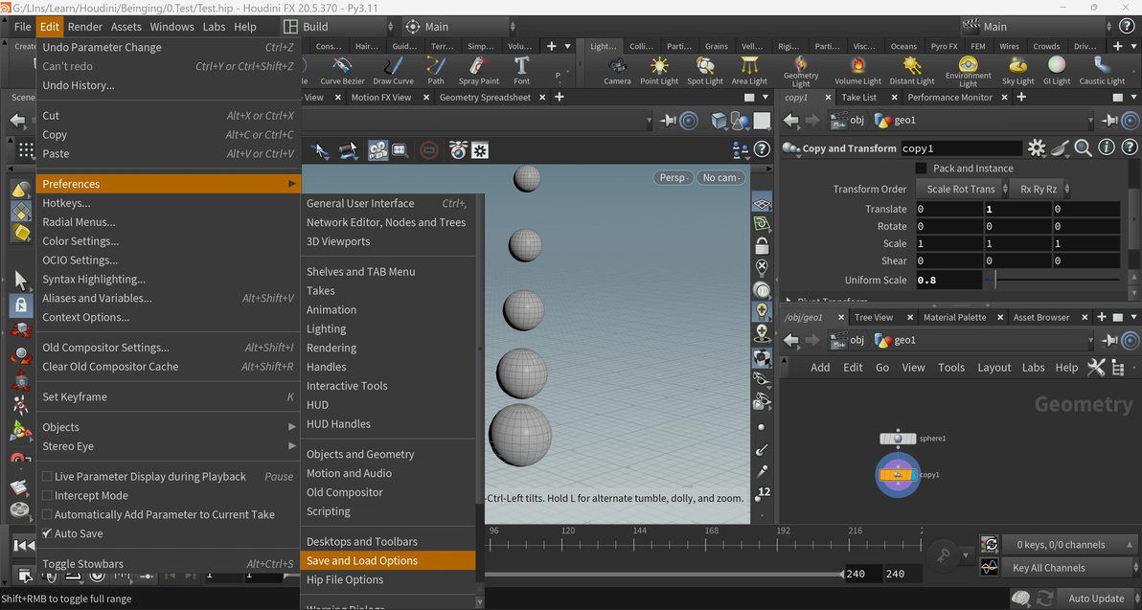Choose the Sky Light shelf tool
1142x610 pixels.
click(x=1017, y=70)
